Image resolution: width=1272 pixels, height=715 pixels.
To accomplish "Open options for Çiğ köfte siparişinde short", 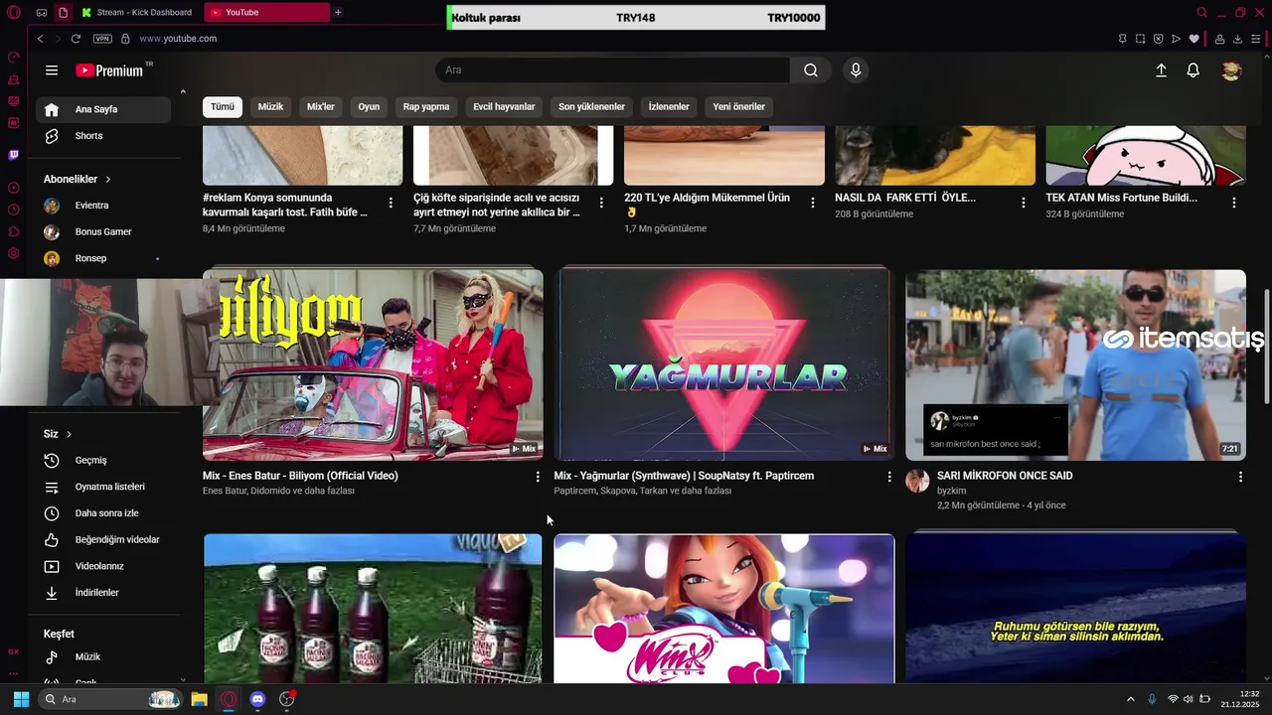I will (x=601, y=203).
